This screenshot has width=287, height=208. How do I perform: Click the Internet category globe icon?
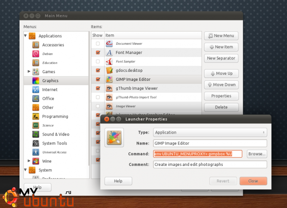[36, 89]
